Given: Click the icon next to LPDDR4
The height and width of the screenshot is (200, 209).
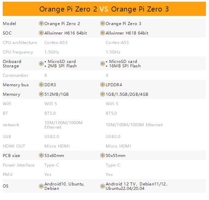Looking at the screenshot, I should 103,85.
